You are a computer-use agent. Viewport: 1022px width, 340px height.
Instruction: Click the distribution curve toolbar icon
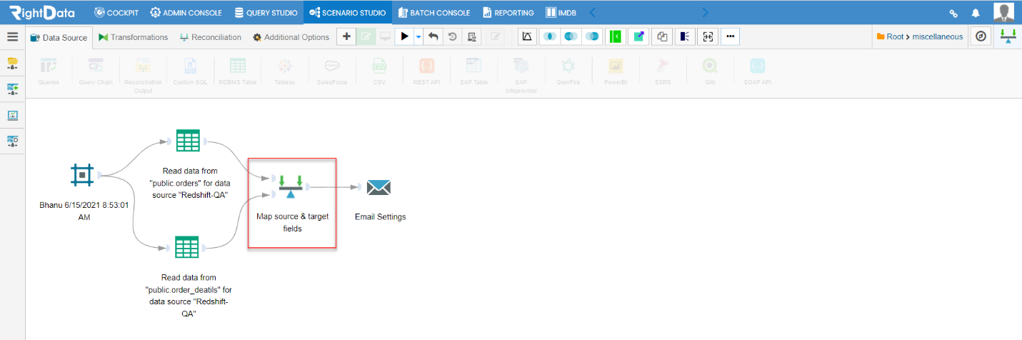(x=527, y=36)
